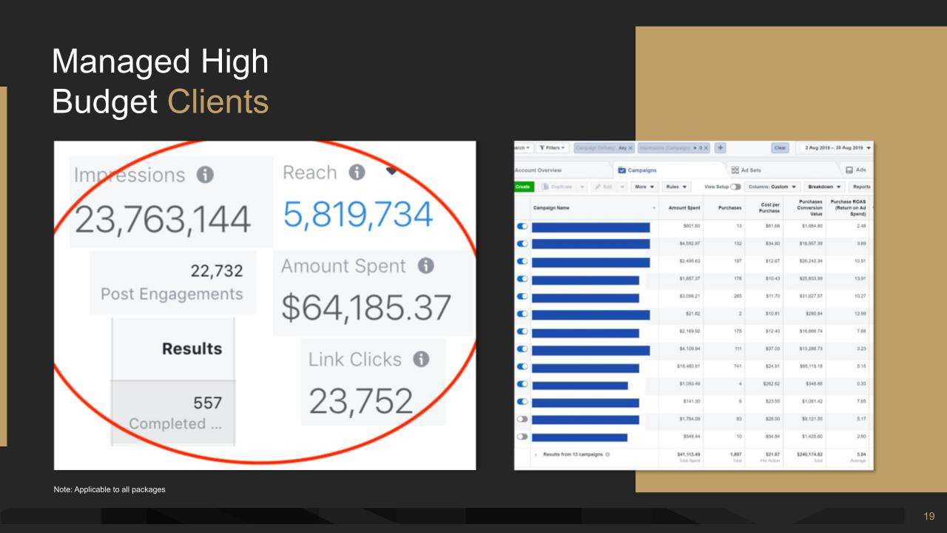The width and height of the screenshot is (947, 533).
Task: Click the Edit button
Action: click(604, 187)
